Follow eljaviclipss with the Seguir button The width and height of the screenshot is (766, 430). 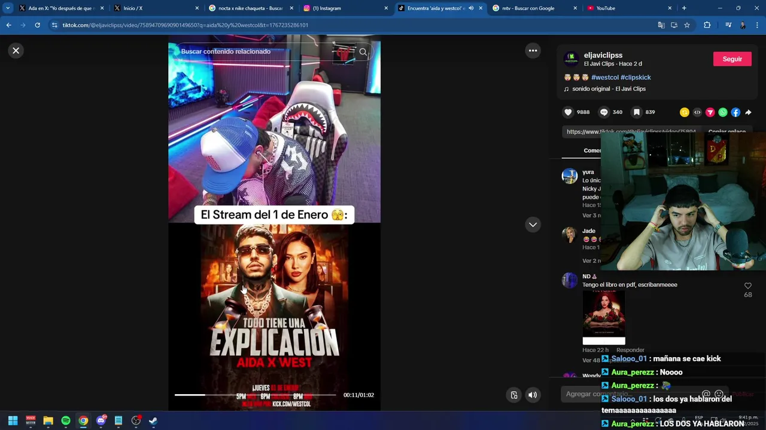click(x=732, y=59)
